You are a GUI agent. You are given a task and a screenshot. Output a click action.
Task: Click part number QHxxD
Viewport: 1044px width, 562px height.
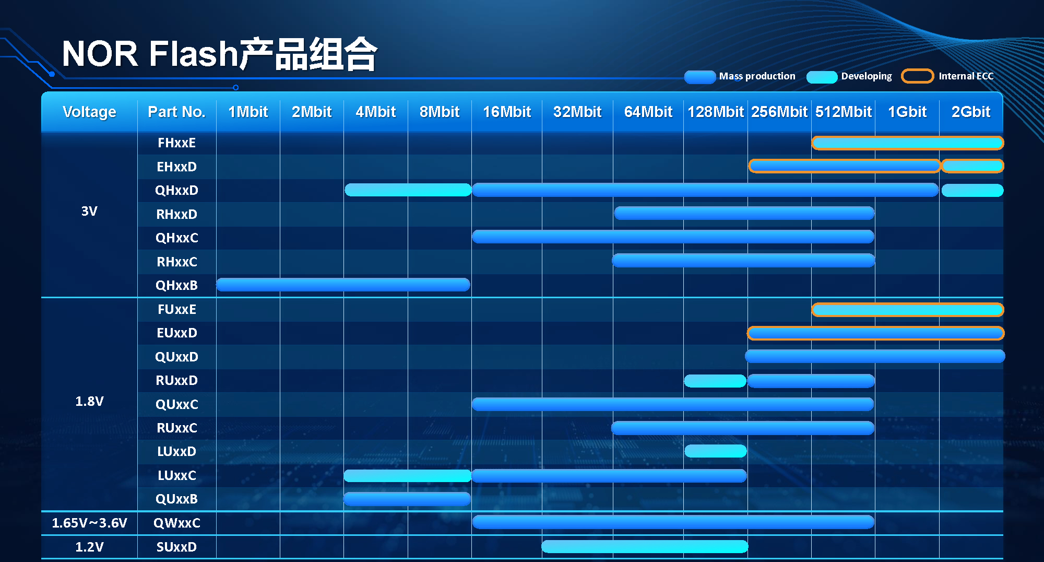176,190
